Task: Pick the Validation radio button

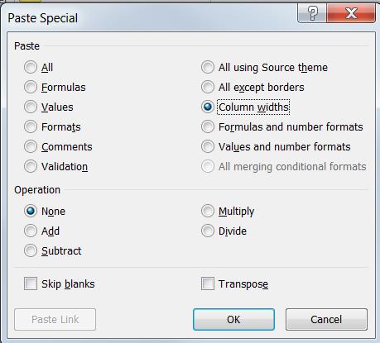Action: pos(31,166)
